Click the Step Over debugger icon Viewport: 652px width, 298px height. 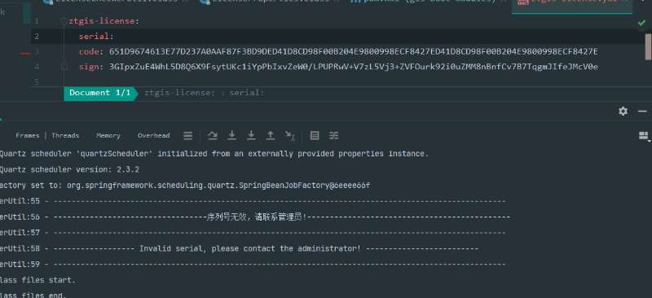pos(213,135)
